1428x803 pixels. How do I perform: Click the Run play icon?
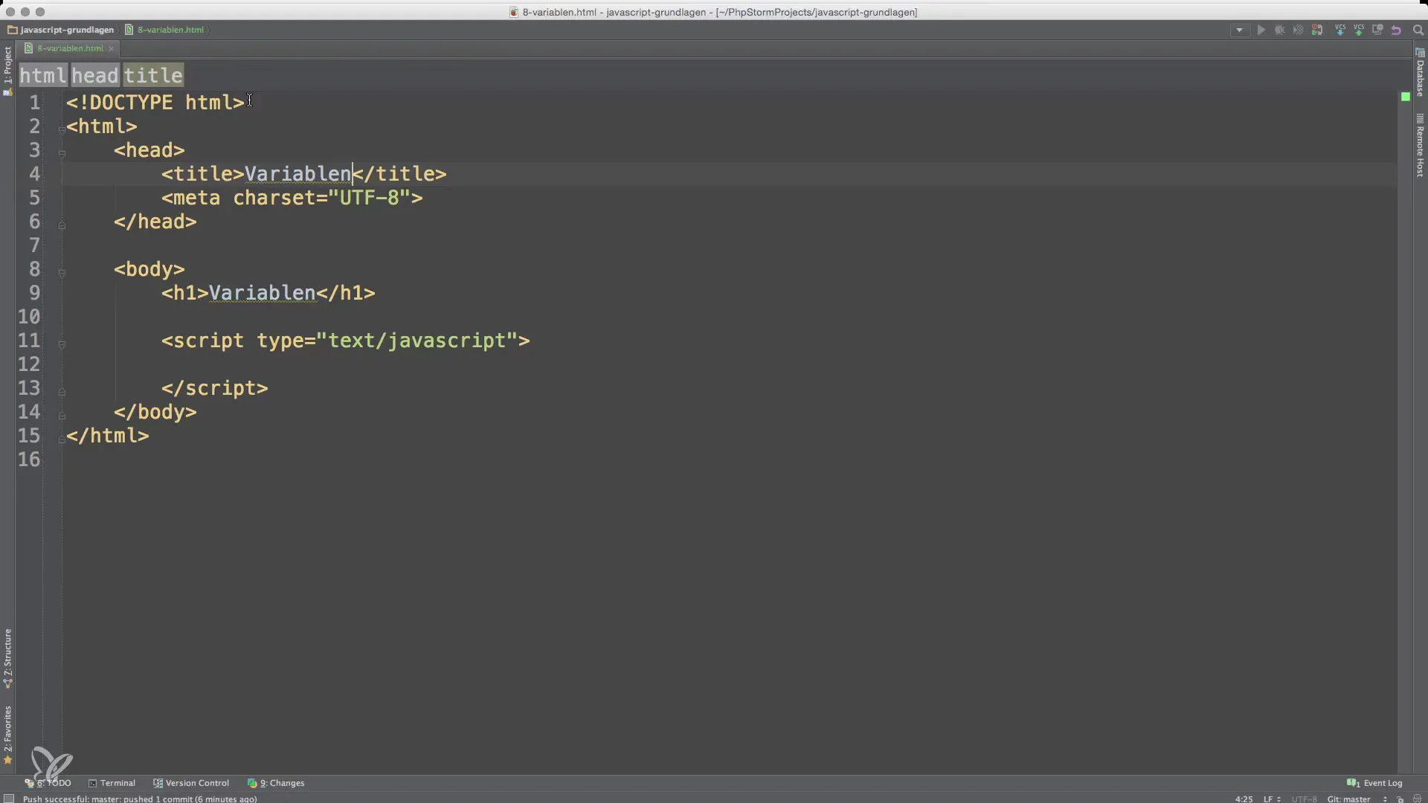coord(1261,30)
